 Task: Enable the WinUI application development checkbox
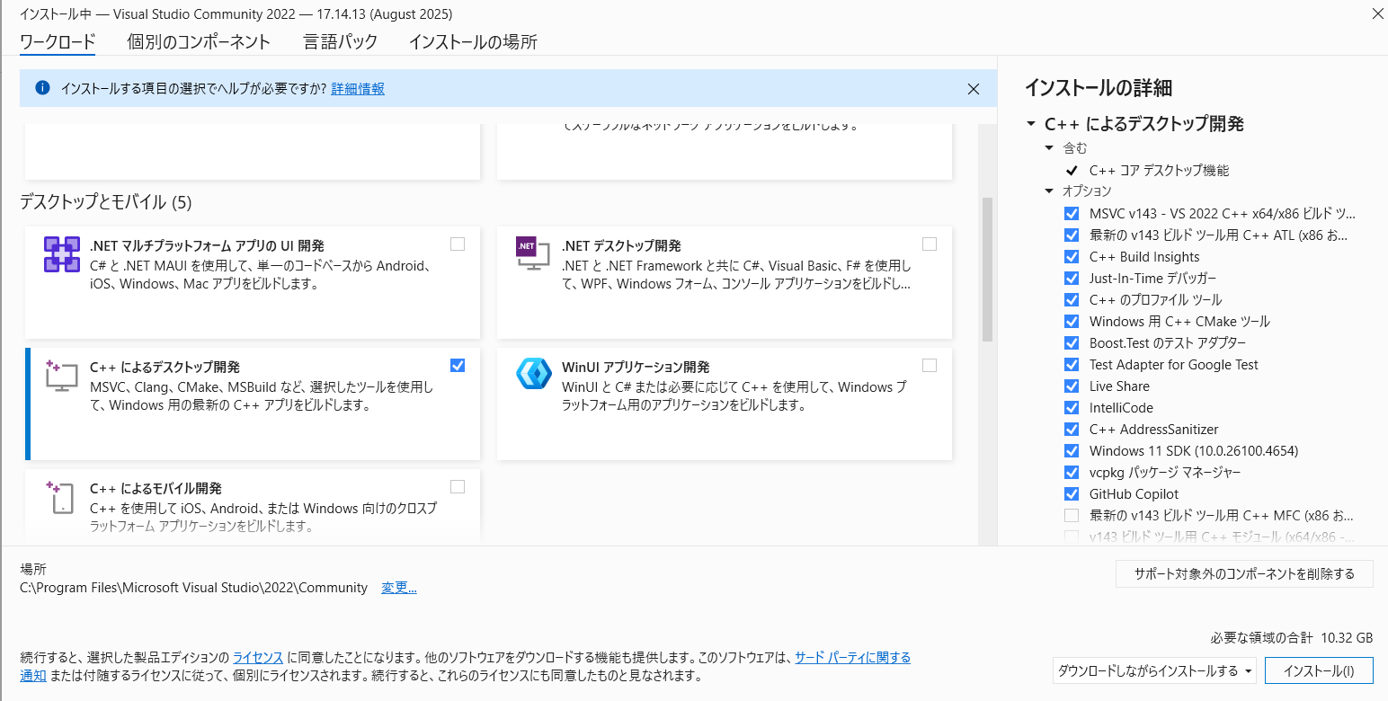point(929,365)
